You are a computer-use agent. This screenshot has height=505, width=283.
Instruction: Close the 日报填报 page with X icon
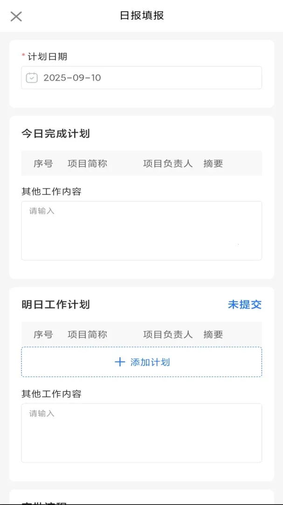pyautogui.click(x=16, y=16)
